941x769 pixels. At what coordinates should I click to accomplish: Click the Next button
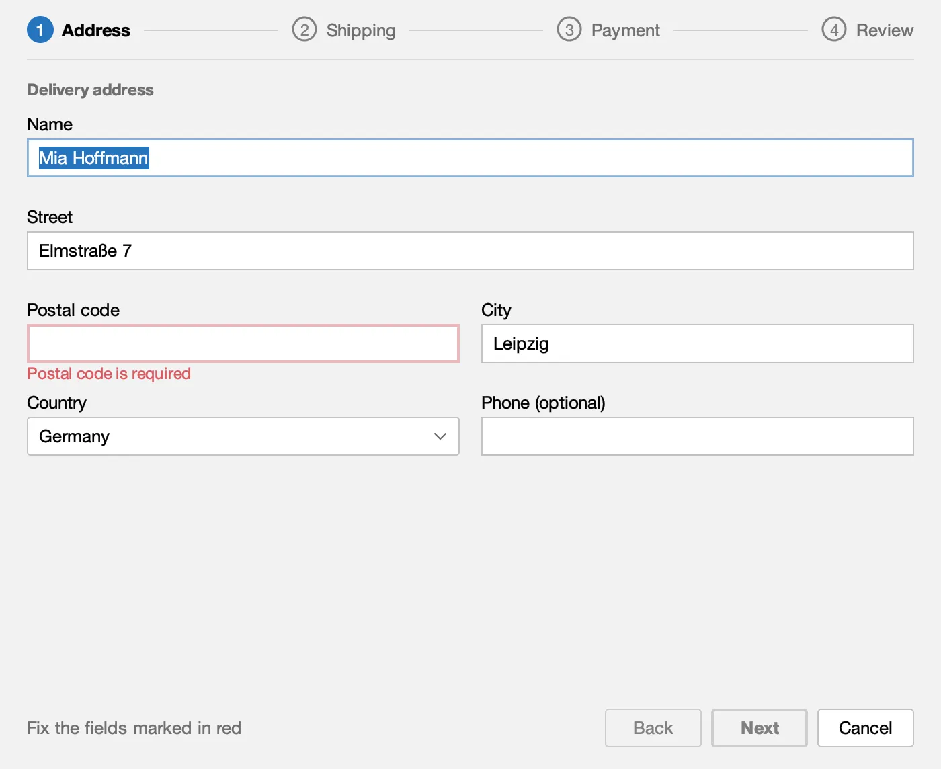pos(760,728)
